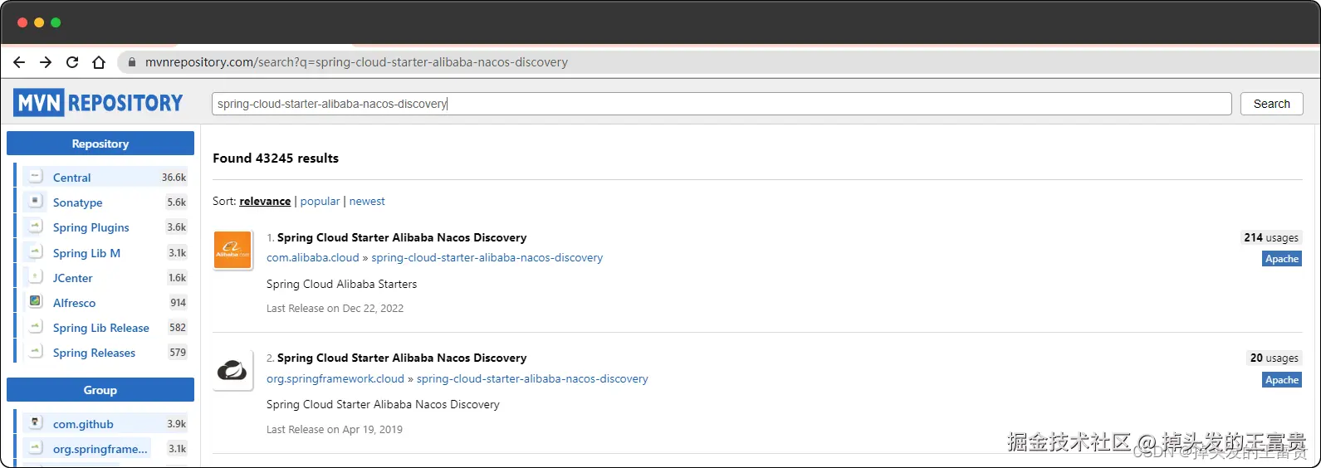
Task: Go forward with browser forward arrow
Action: click(46, 62)
